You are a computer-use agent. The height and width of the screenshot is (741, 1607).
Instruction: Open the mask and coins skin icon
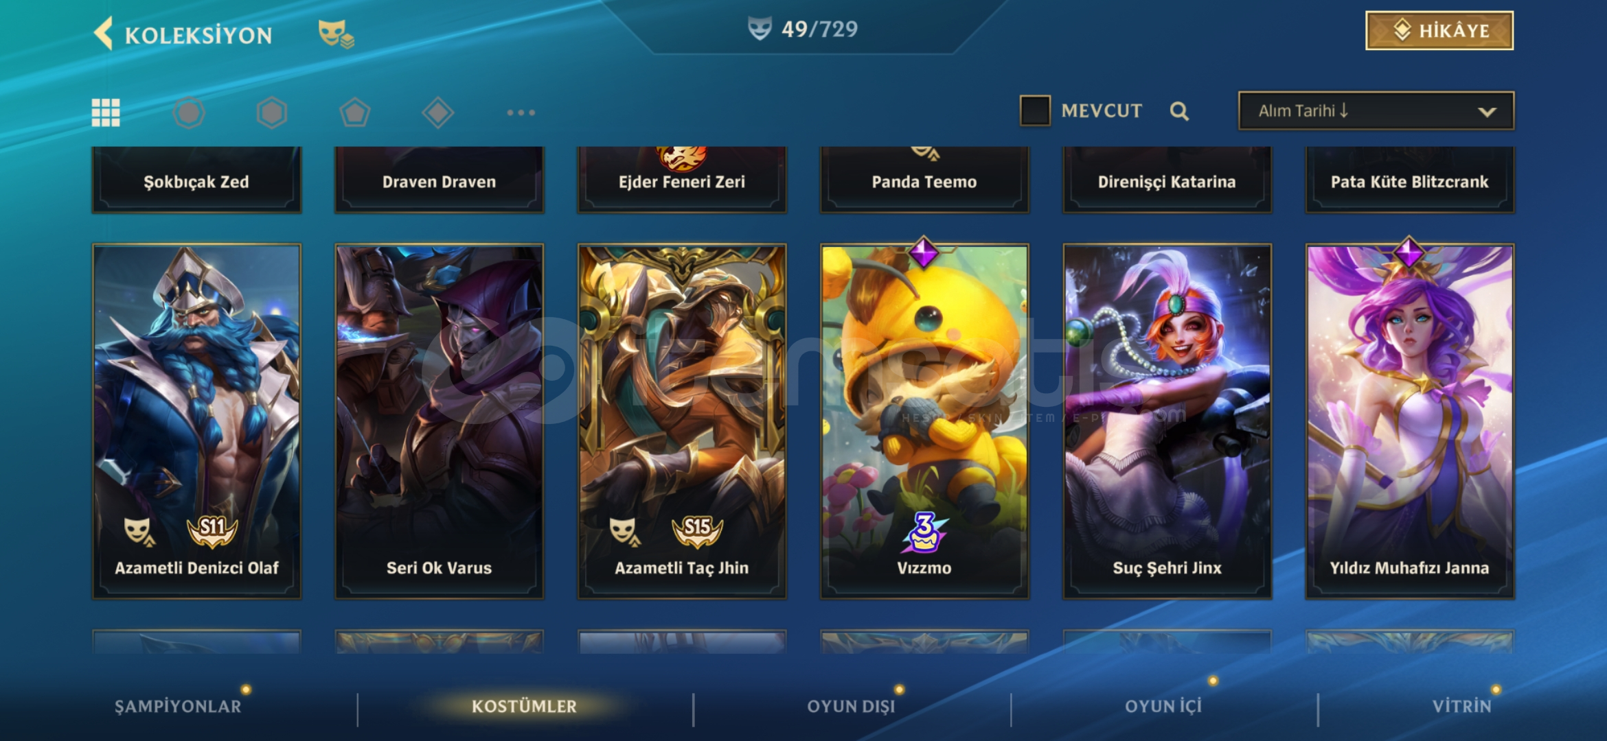(x=336, y=34)
